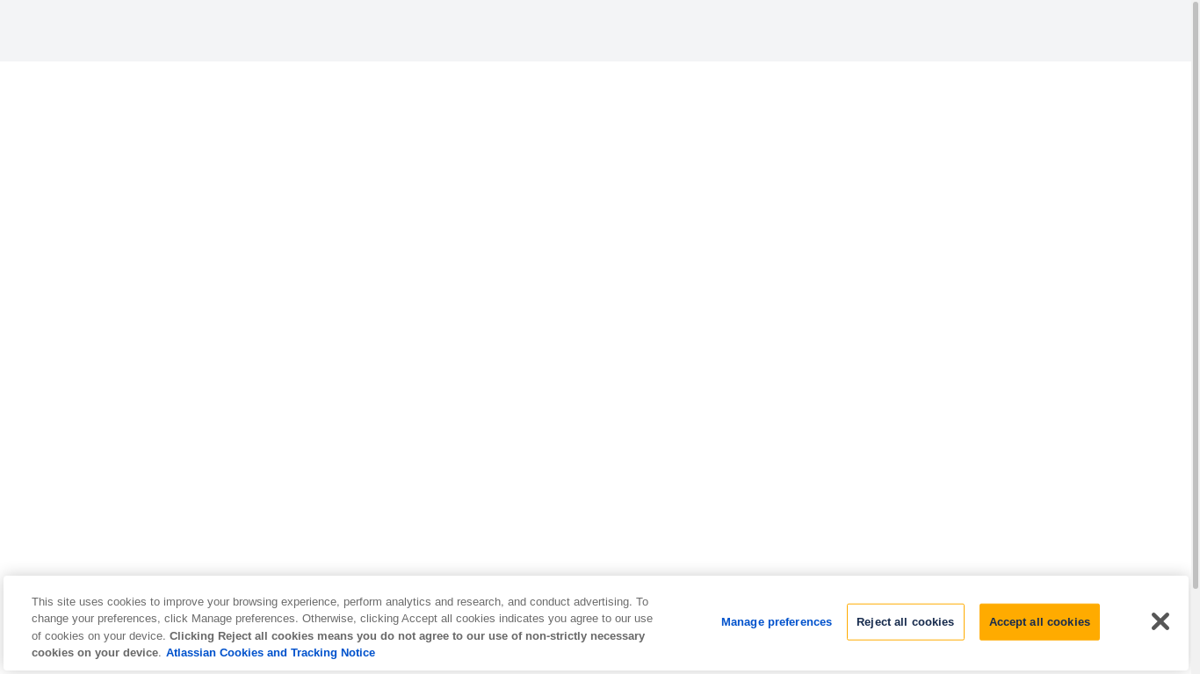The width and height of the screenshot is (1200, 674).
Task: Close the cookie banner with X icon
Action: pyautogui.click(x=1160, y=621)
